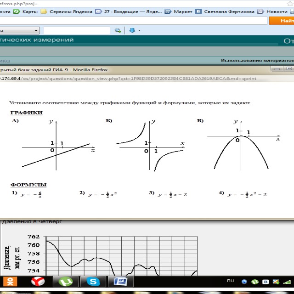Open Microsoft Word from the taskbar
The image size is (294, 294).
tap(121, 282)
